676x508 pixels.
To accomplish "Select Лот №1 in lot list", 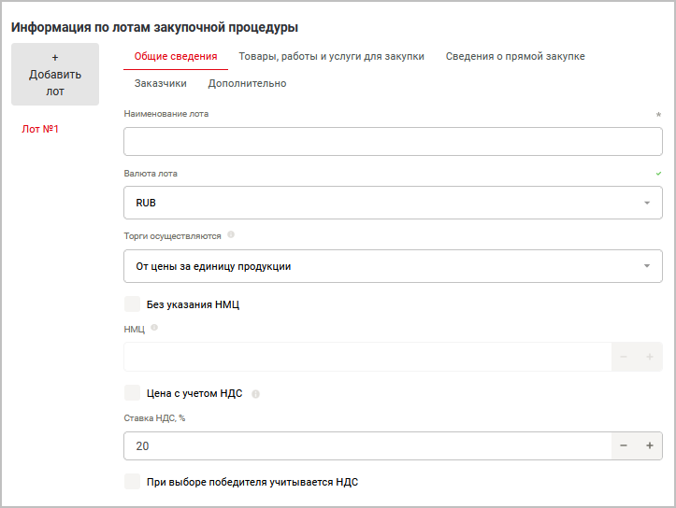I will point(40,129).
